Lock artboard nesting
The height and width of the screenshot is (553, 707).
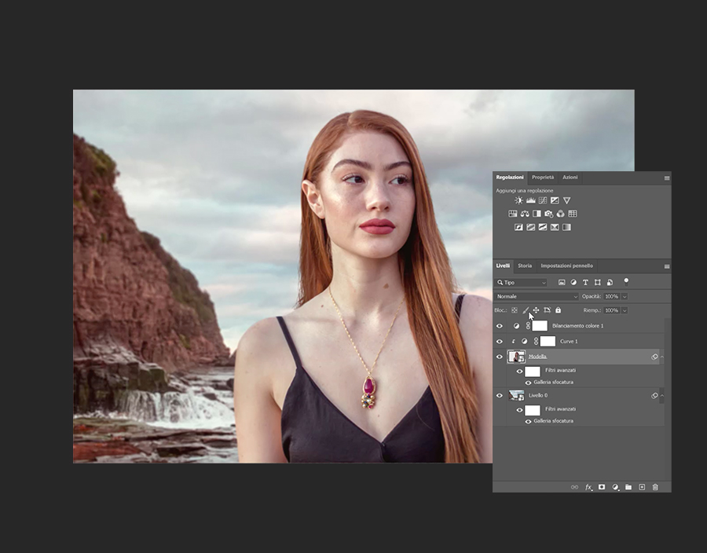click(547, 310)
